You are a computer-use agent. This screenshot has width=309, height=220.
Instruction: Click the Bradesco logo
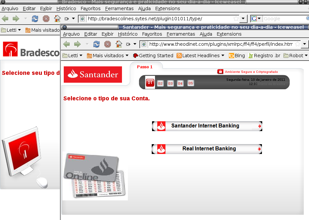pos(31,49)
